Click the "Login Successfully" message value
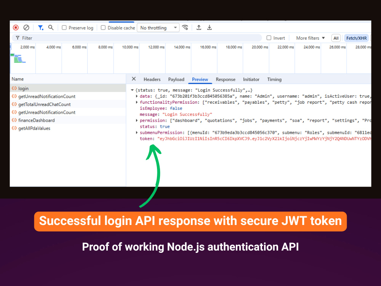 point(187,114)
